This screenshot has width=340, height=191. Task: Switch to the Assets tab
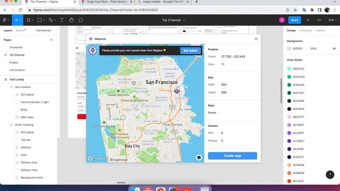(x=20, y=31)
